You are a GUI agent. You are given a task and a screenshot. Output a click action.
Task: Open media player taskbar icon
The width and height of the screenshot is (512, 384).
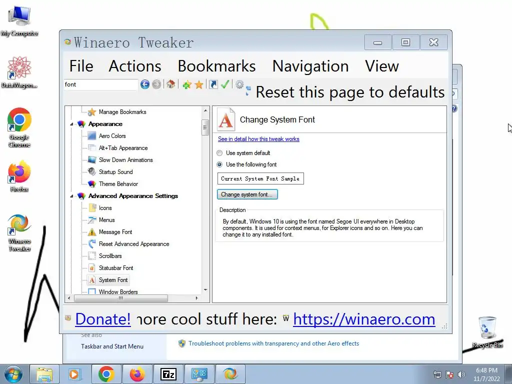click(x=74, y=374)
